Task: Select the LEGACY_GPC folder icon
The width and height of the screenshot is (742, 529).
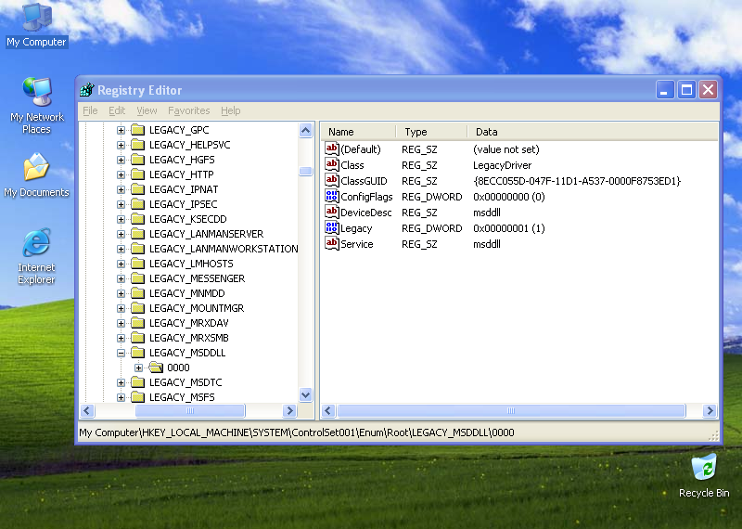Action: point(137,130)
